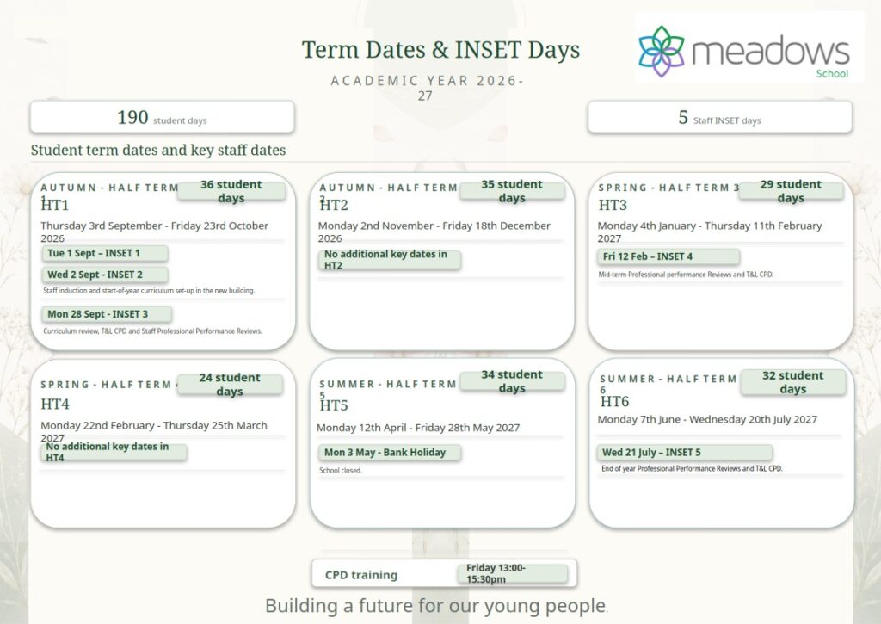This screenshot has height=624, width=881.
Task: Click the Meadows School flower logo
Action: (662, 51)
